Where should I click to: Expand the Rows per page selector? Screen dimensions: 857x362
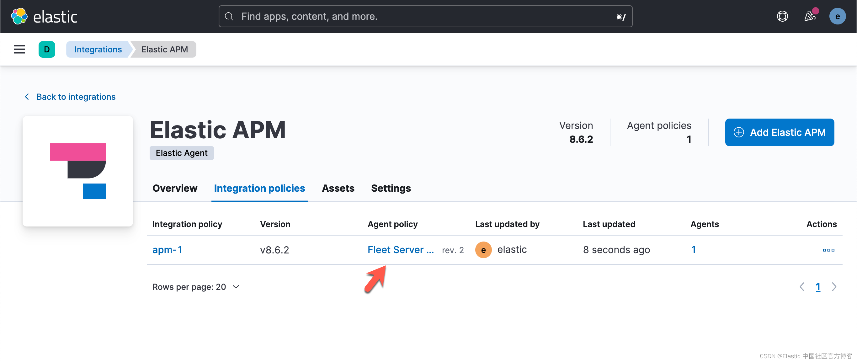(196, 286)
